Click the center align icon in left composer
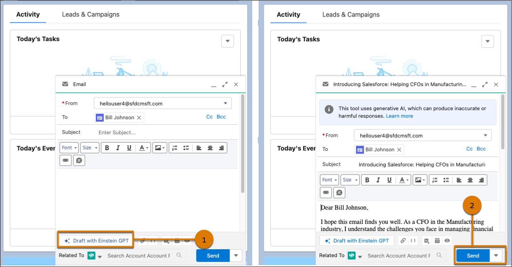Viewport: 512px width, 267px height. point(210,148)
